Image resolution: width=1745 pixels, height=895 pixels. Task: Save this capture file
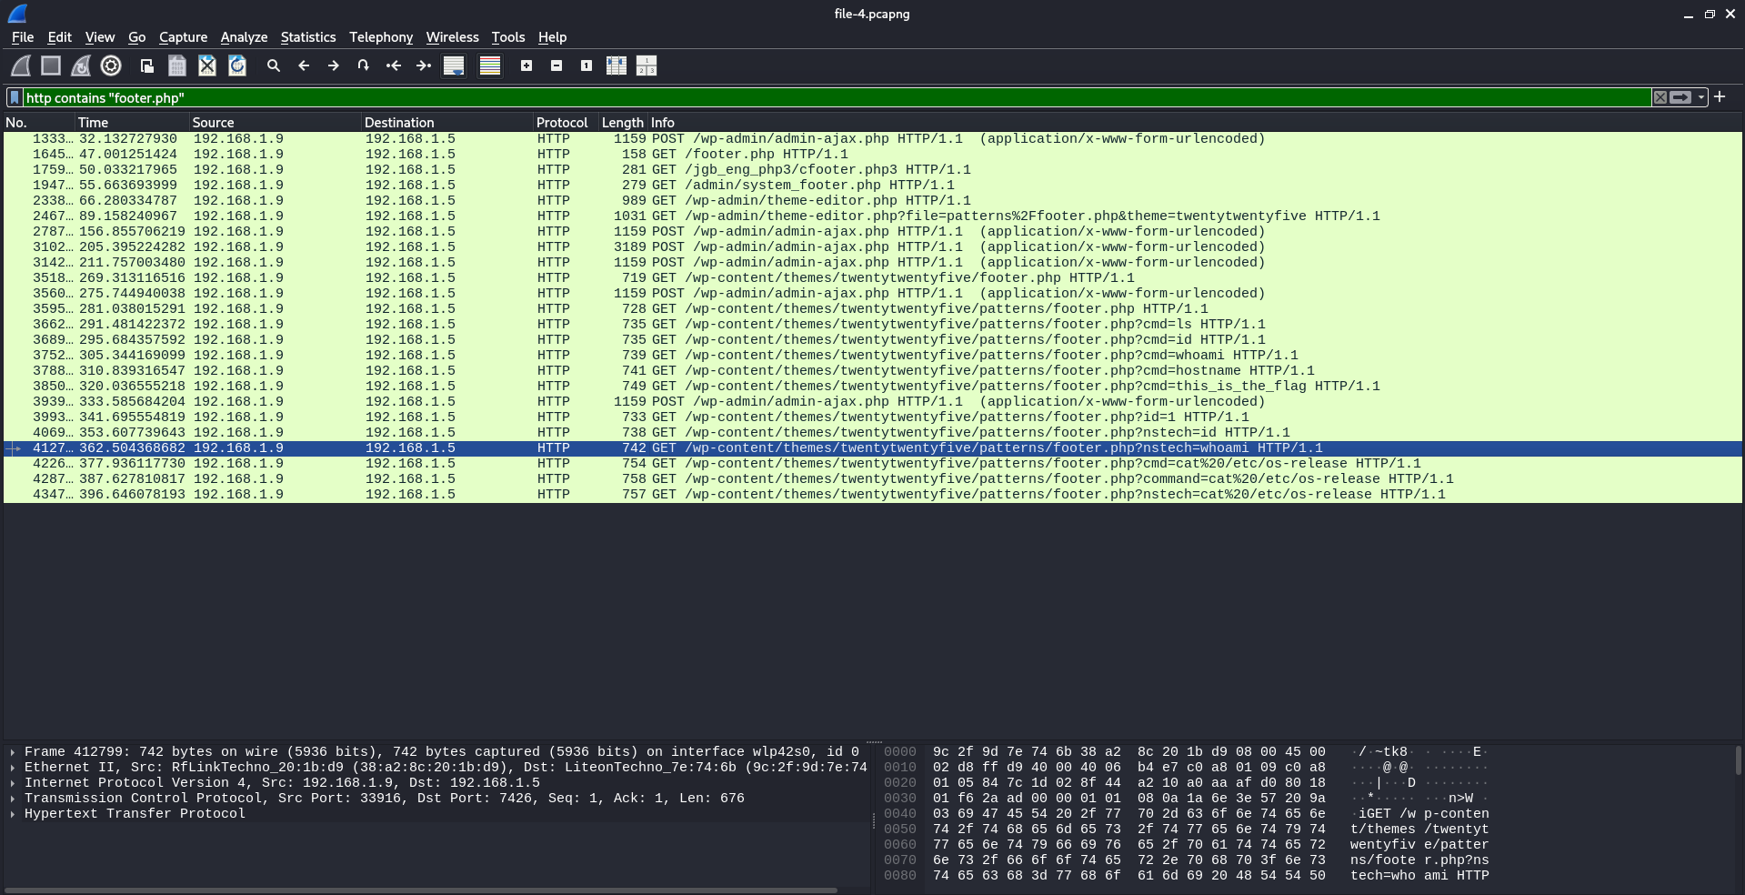(177, 65)
